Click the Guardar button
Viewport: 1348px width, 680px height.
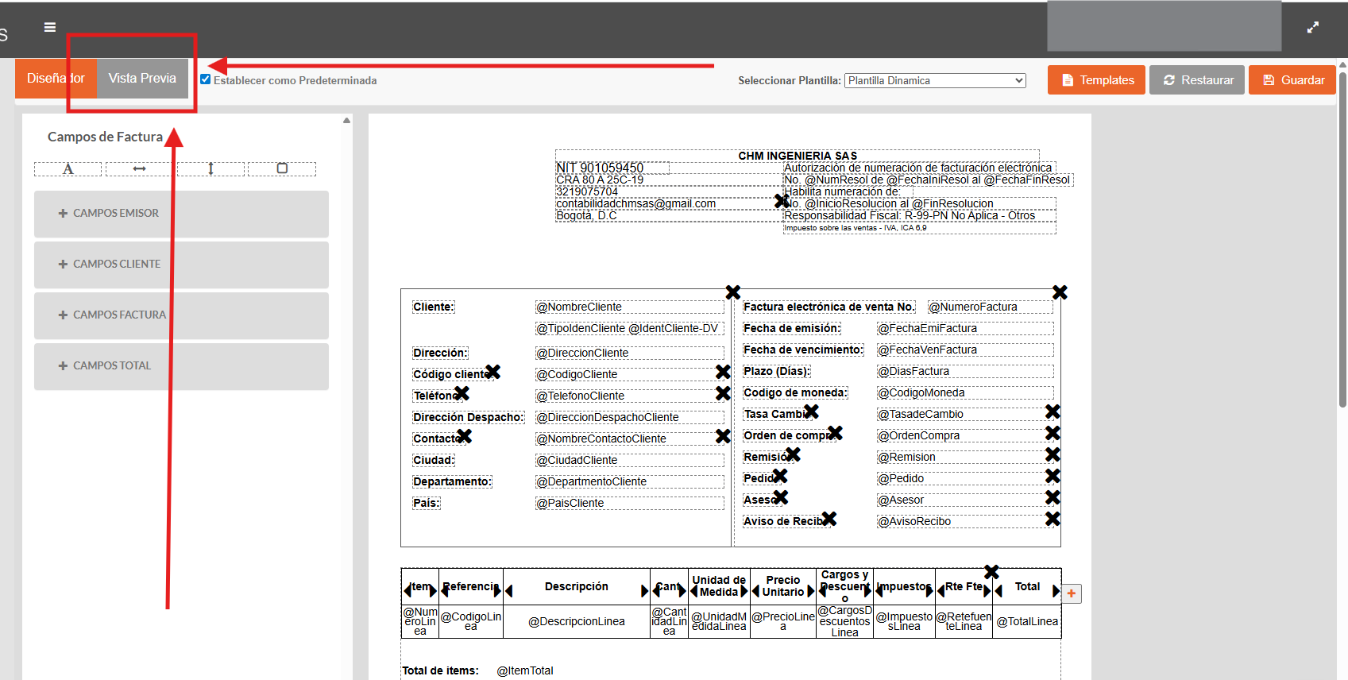coord(1292,80)
